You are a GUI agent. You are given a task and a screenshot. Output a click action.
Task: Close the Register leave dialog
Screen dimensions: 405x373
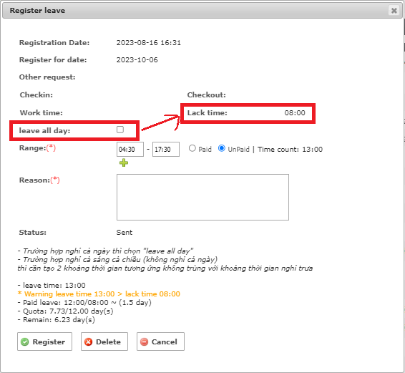click(394, 11)
